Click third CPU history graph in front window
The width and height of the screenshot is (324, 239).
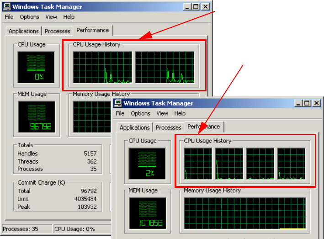click(x=260, y=164)
